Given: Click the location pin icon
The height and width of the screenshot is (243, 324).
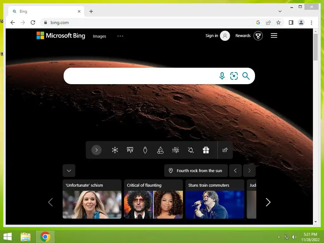Looking at the screenshot, I should (x=171, y=171).
